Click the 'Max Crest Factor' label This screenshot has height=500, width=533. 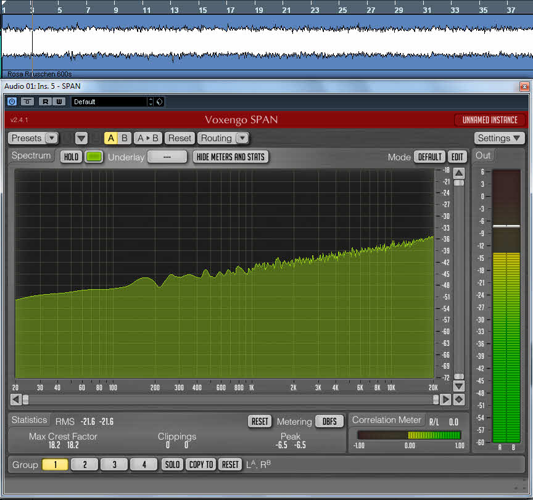point(63,436)
